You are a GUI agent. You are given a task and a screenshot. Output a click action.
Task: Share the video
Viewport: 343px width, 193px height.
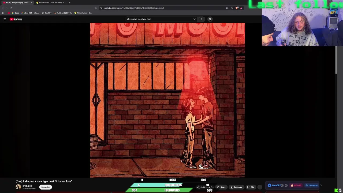pyautogui.click(x=221, y=187)
